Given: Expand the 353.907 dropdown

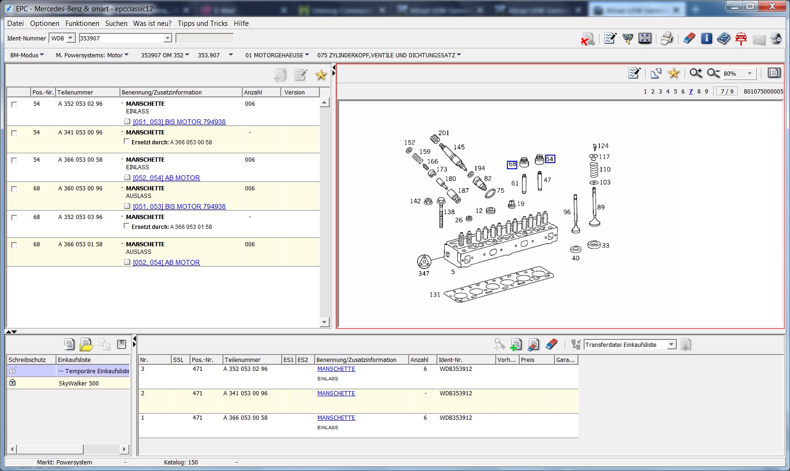Looking at the screenshot, I should pos(215,55).
